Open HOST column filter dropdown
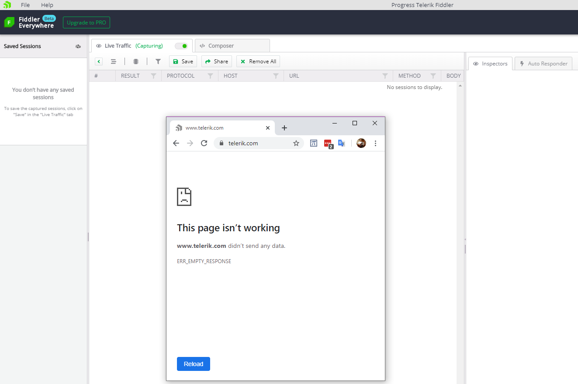 276,76
